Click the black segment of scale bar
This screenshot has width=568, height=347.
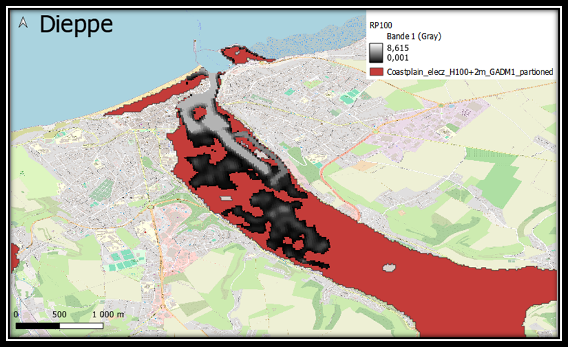[36, 326]
